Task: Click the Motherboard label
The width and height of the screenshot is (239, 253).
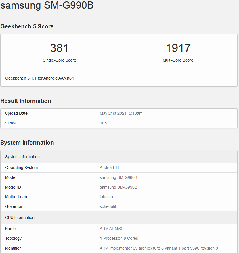Action: 17,197
